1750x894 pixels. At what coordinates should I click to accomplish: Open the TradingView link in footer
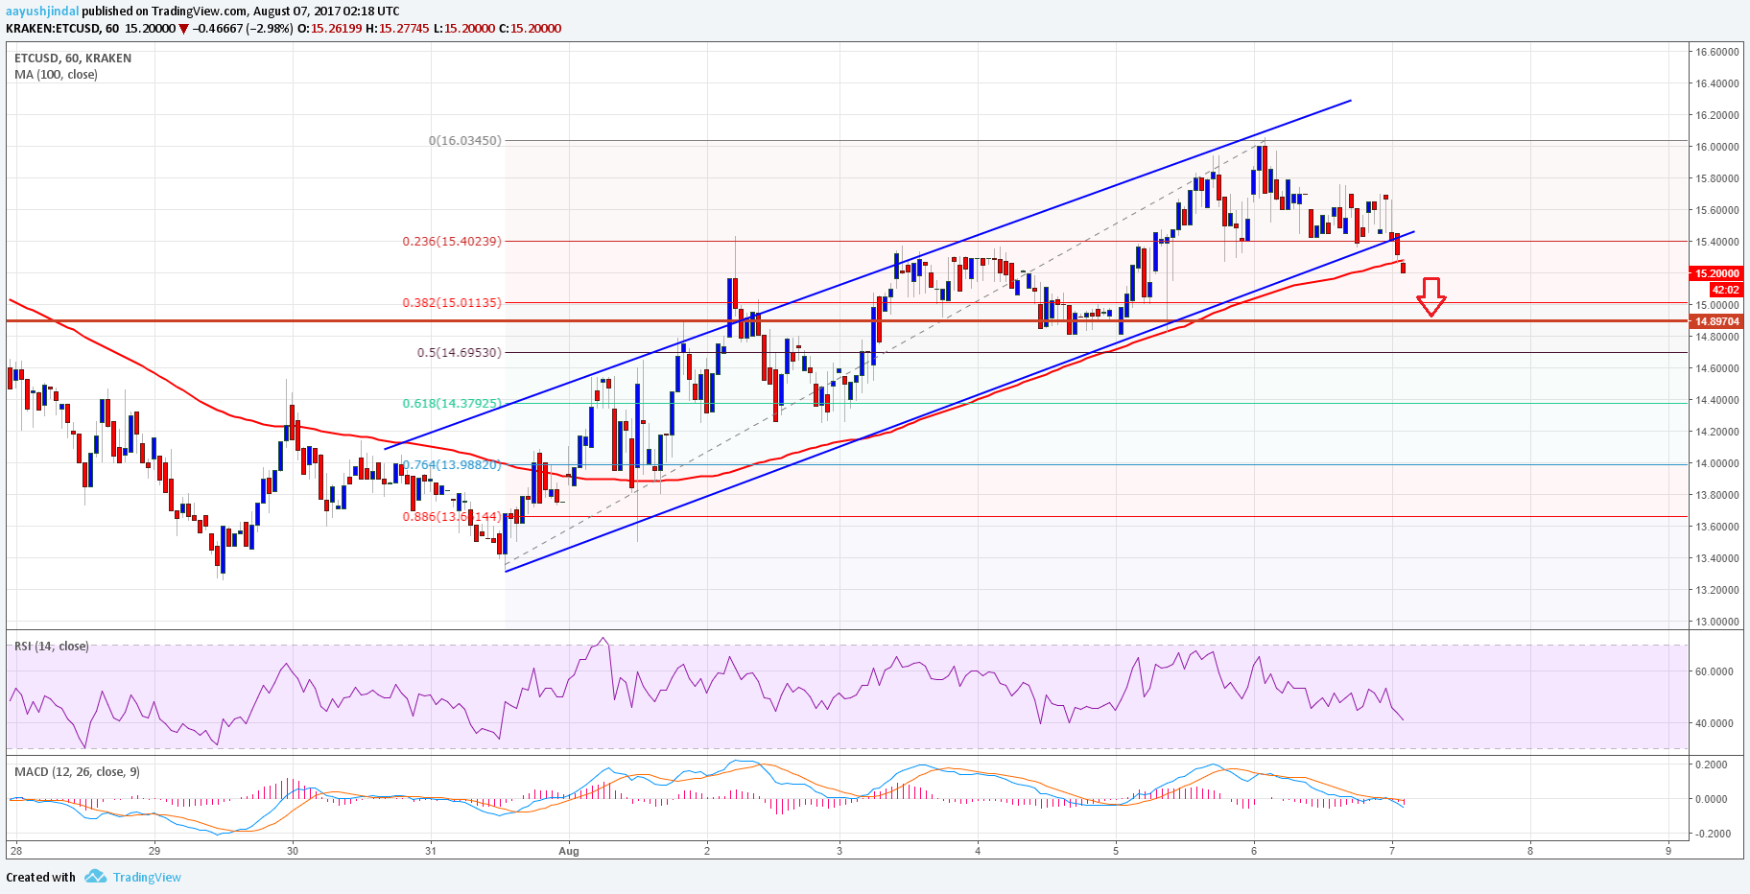point(147,877)
